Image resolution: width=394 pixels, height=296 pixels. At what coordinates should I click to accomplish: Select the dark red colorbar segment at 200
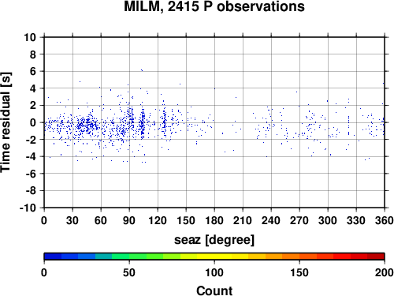[x=376, y=257]
